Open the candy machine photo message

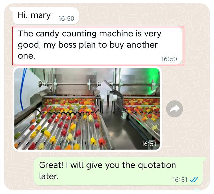[x=87, y=109]
